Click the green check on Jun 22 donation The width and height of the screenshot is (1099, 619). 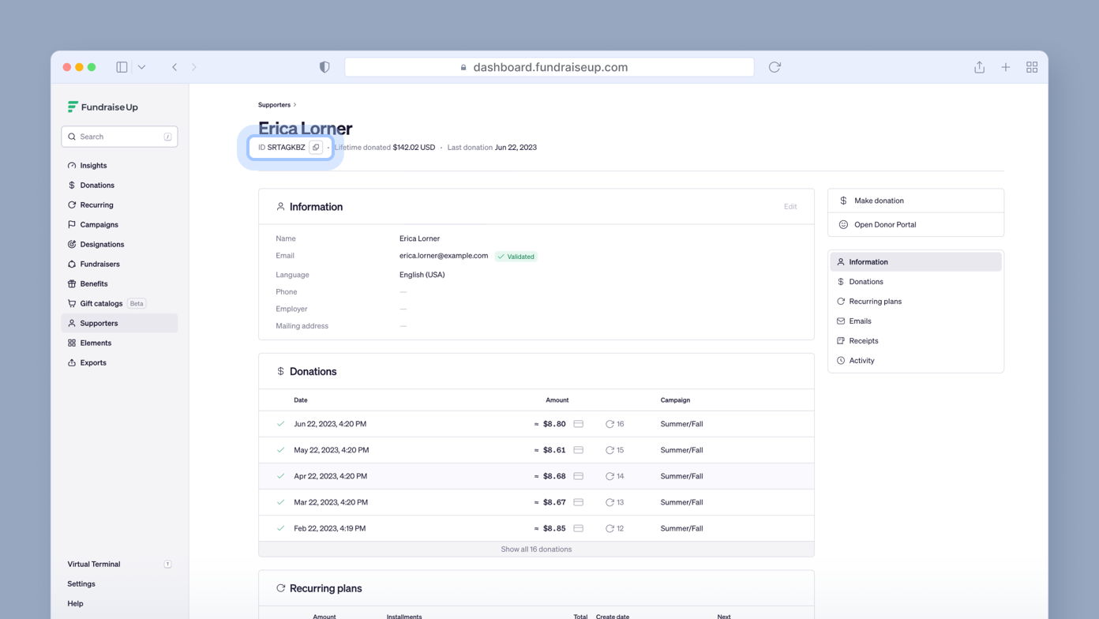[x=280, y=424]
